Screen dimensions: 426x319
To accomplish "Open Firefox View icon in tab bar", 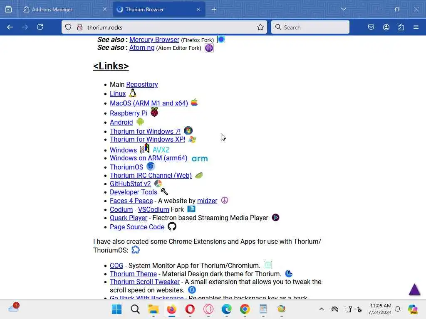I will pos(8,10).
